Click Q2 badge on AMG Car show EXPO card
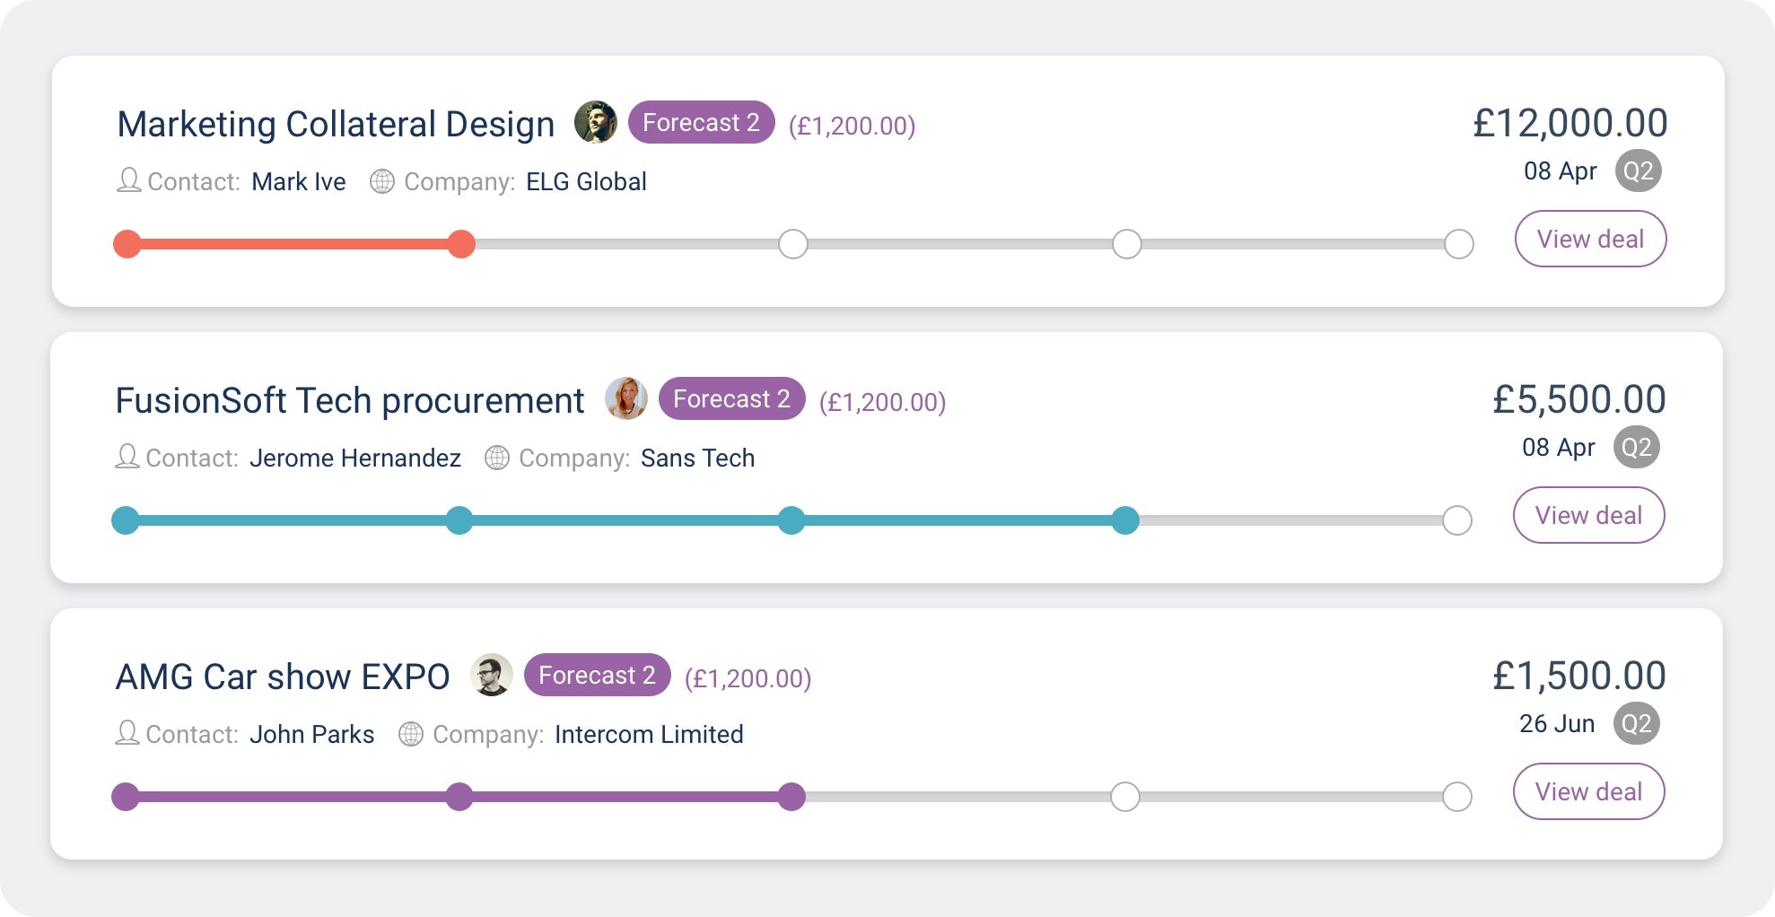1775x917 pixels. pos(1637,723)
